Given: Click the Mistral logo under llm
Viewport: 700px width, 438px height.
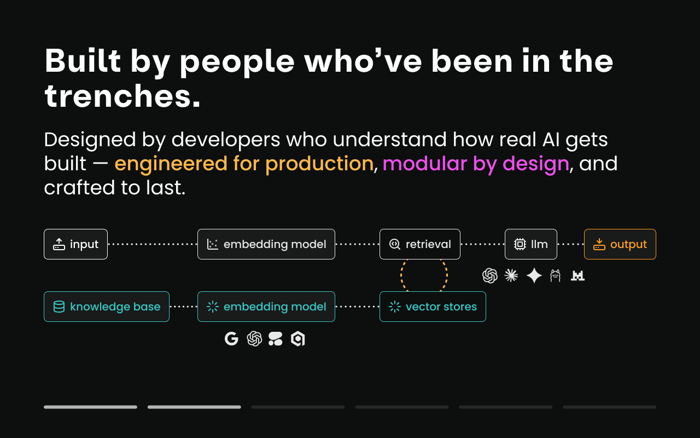Looking at the screenshot, I should click(577, 275).
